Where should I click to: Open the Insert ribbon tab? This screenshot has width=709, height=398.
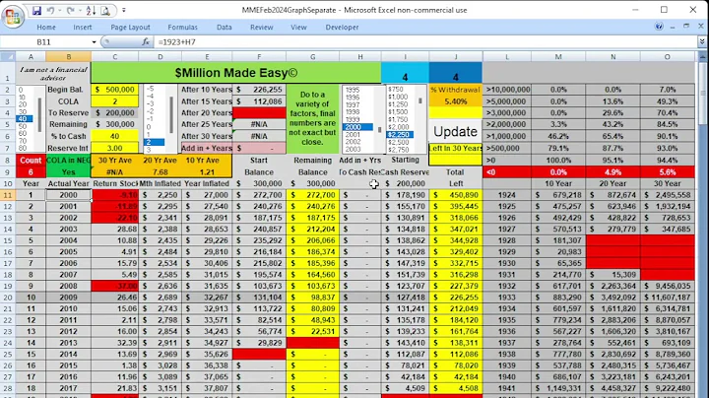point(83,28)
